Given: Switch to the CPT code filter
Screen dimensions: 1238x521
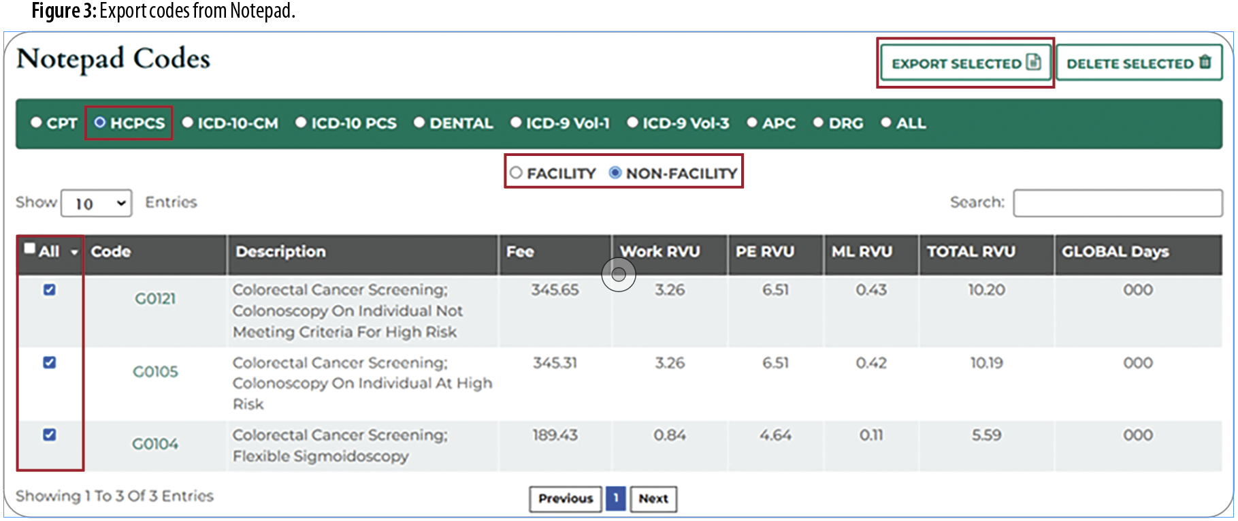Looking at the screenshot, I should 37,123.
